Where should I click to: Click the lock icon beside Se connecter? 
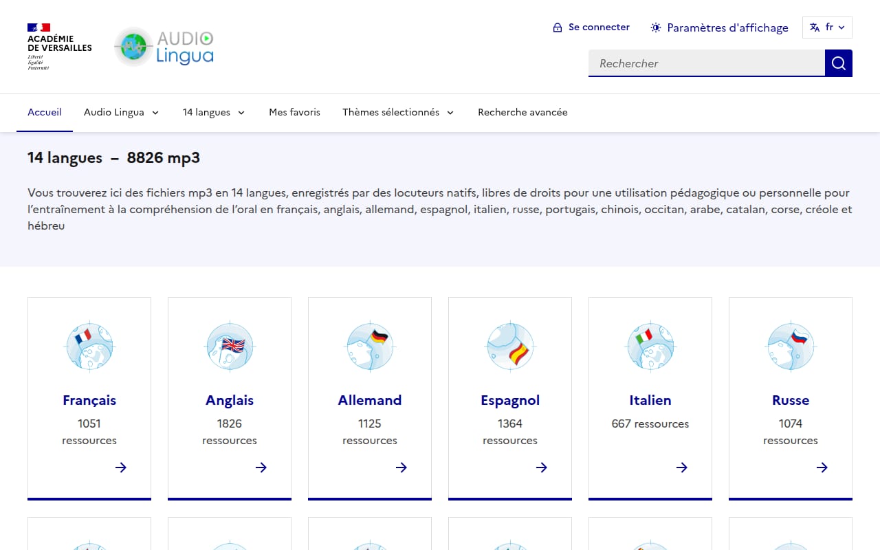tap(558, 27)
